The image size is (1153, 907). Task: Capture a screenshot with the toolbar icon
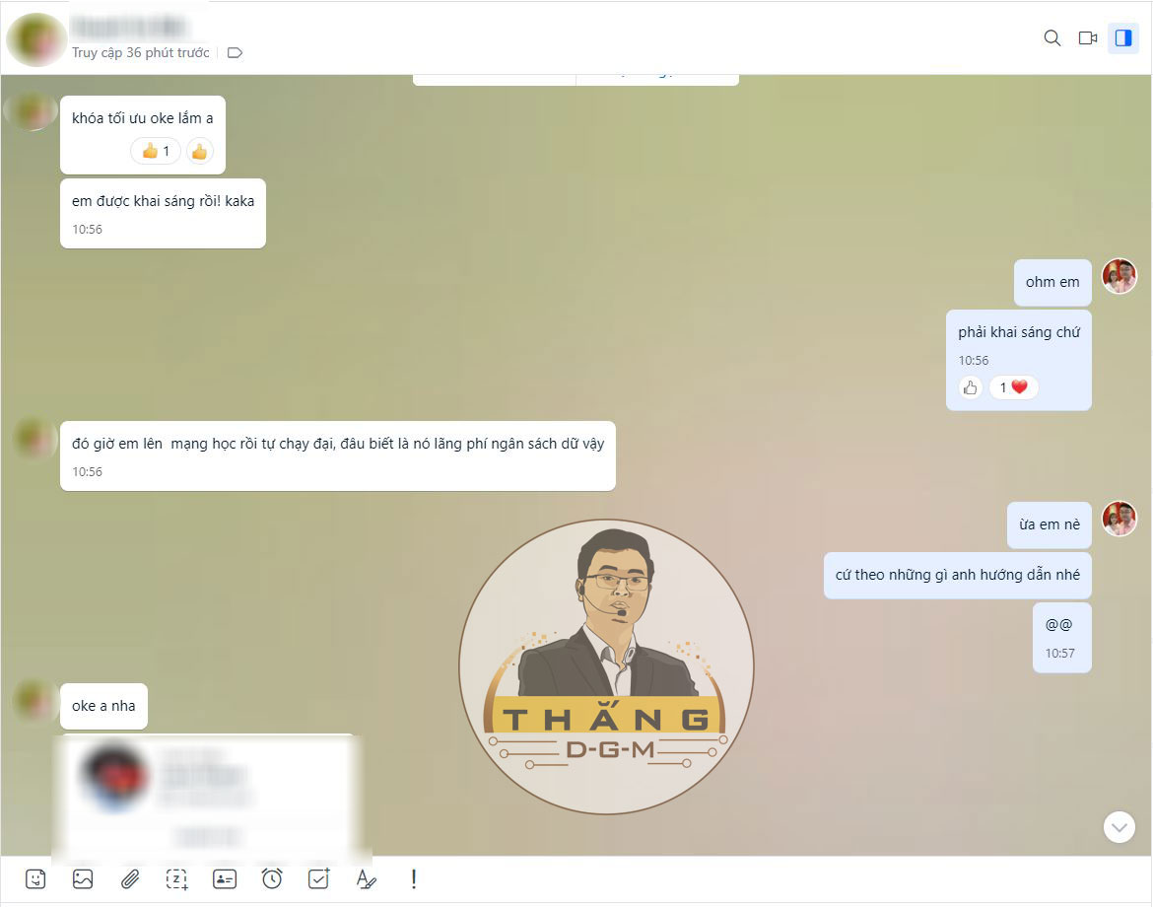coord(177,879)
